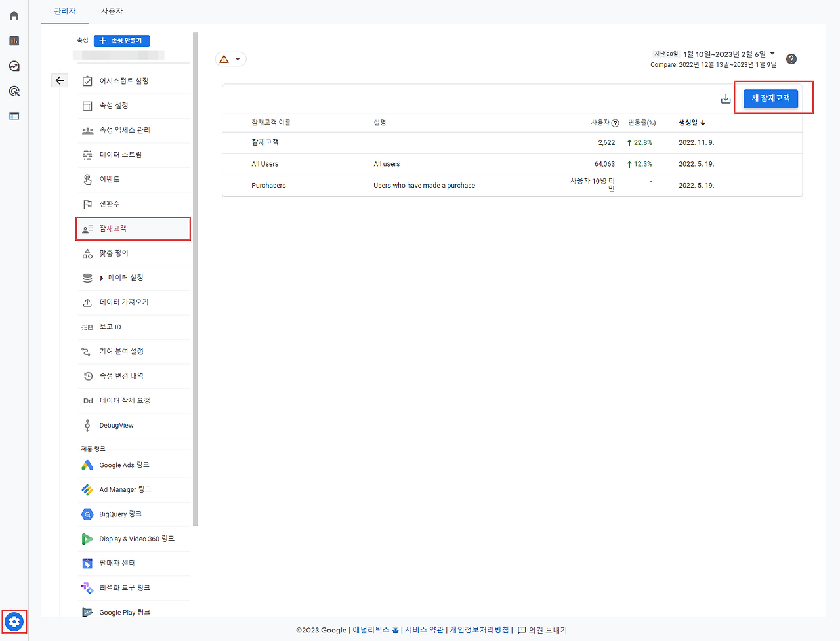Click the DebugView icon

(87, 425)
